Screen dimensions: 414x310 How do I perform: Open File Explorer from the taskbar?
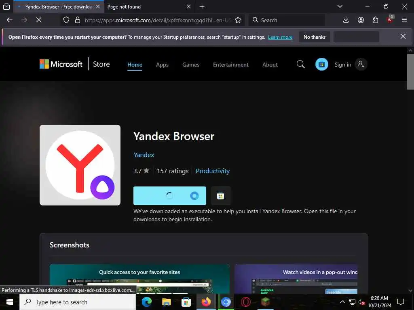click(x=166, y=302)
